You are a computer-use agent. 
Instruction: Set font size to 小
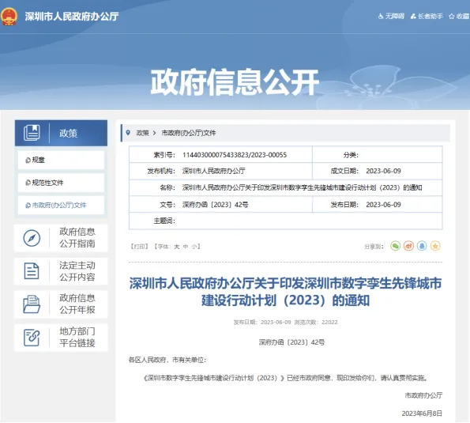(194, 247)
